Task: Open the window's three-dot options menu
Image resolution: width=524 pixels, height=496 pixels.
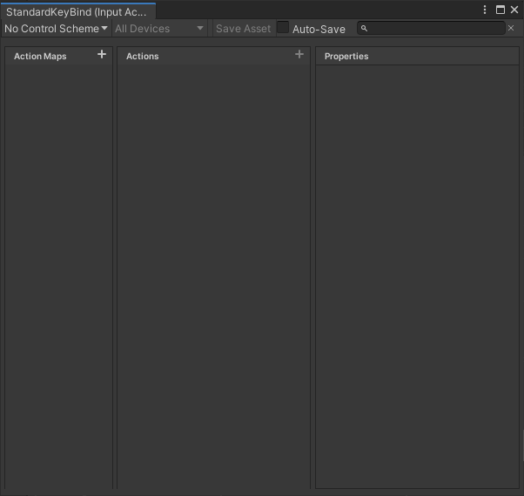Action: coord(485,10)
